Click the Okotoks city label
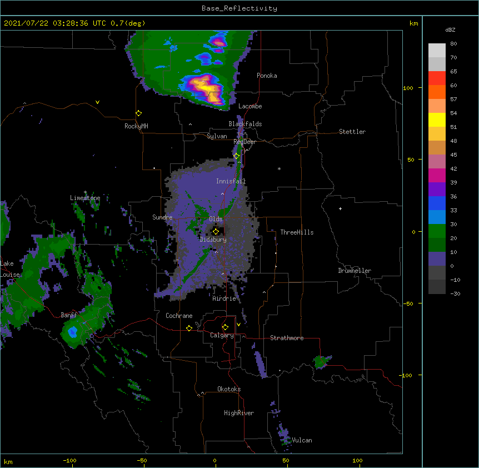Screen dimensions: 479x468 pos(229,389)
